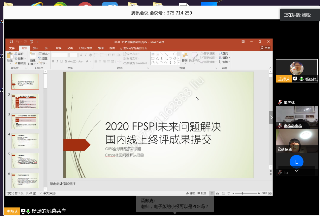This screenshot has width=320, height=216.
Task: Start slideshow from beginning via quick access icon
Action: pos(31,42)
